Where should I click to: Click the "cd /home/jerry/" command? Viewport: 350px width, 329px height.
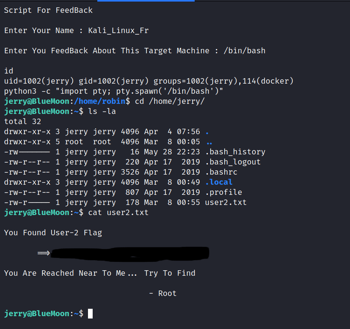pyautogui.click(x=170, y=101)
